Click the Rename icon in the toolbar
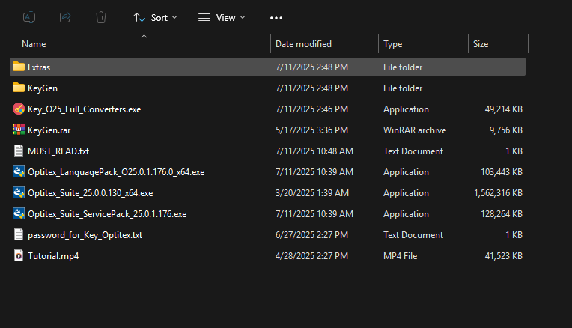 pyautogui.click(x=29, y=17)
